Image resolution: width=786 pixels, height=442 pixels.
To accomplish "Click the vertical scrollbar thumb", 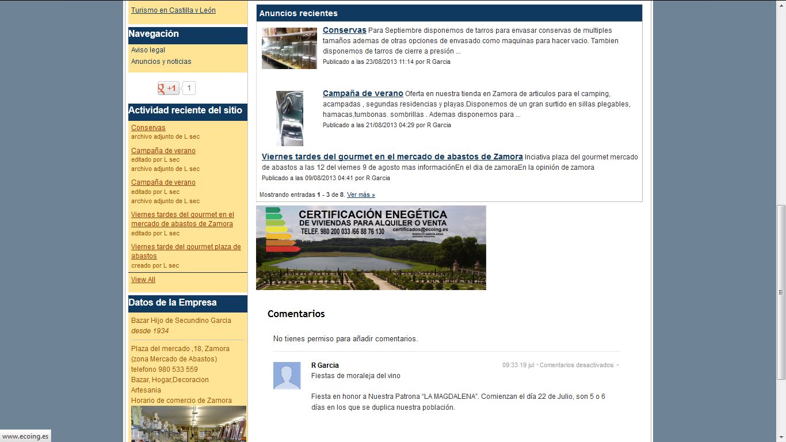I will click(x=781, y=292).
